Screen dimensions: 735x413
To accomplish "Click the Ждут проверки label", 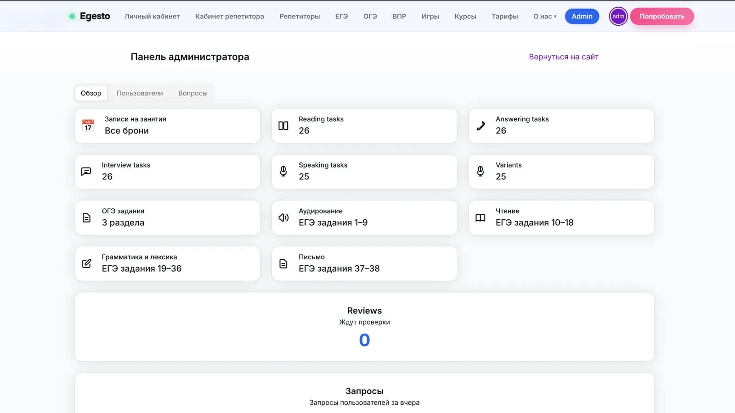I will tap(364, 322).
